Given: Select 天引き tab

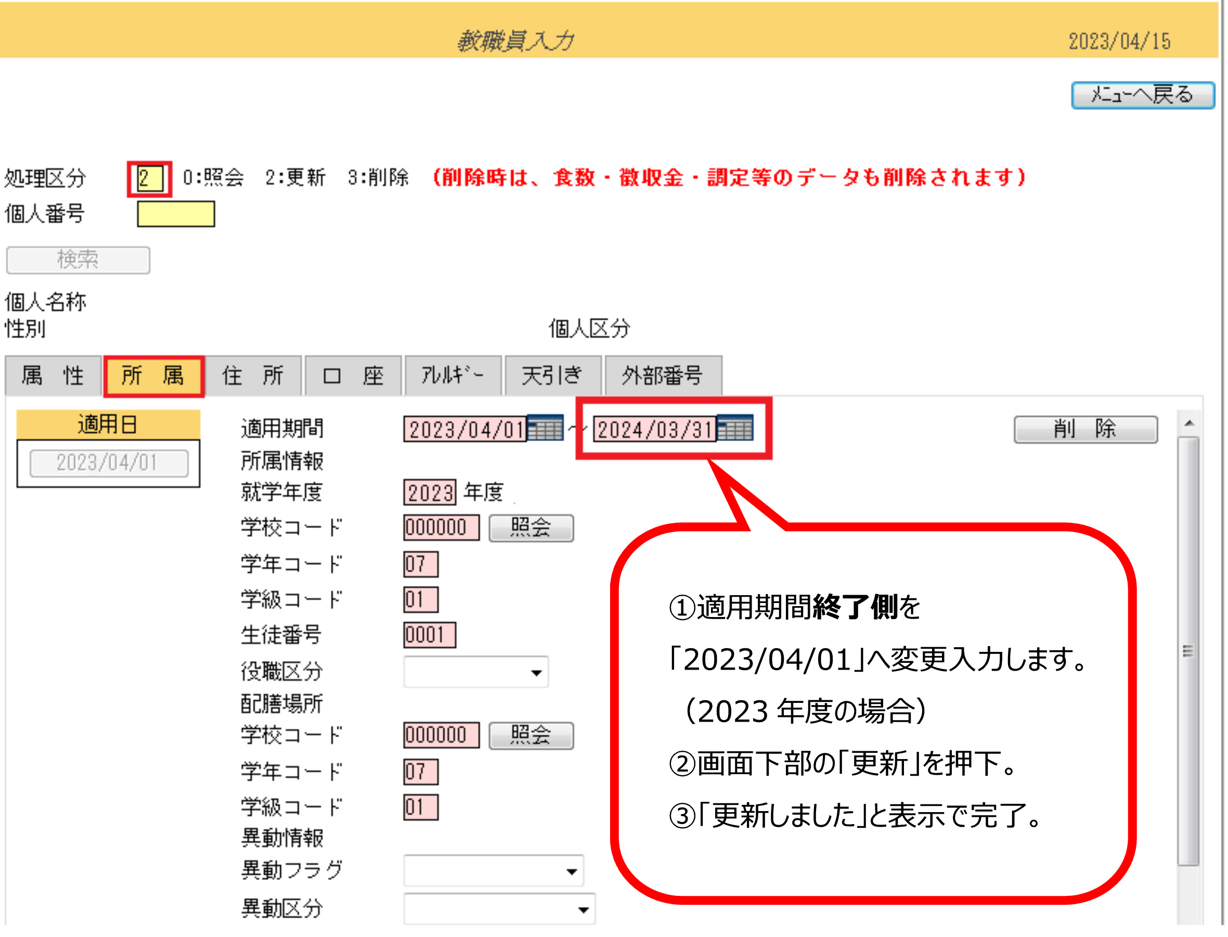Looking at the screenshot, I should [552, 375].
